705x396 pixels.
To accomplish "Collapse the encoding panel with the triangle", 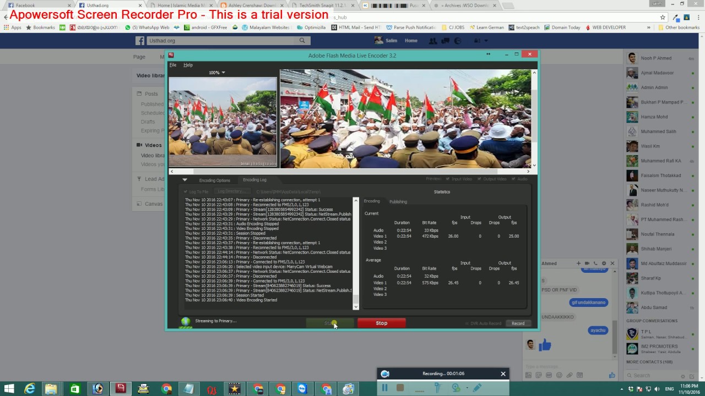I will coord(185,180).
